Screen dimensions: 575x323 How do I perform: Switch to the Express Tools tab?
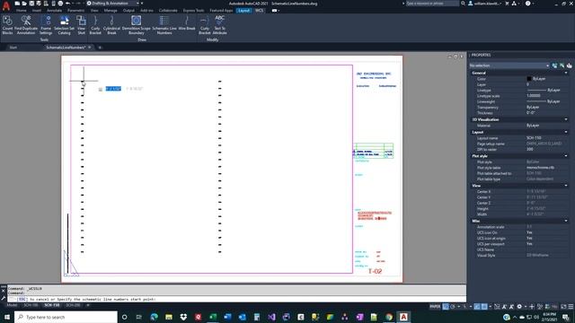[x=193, y=11]
